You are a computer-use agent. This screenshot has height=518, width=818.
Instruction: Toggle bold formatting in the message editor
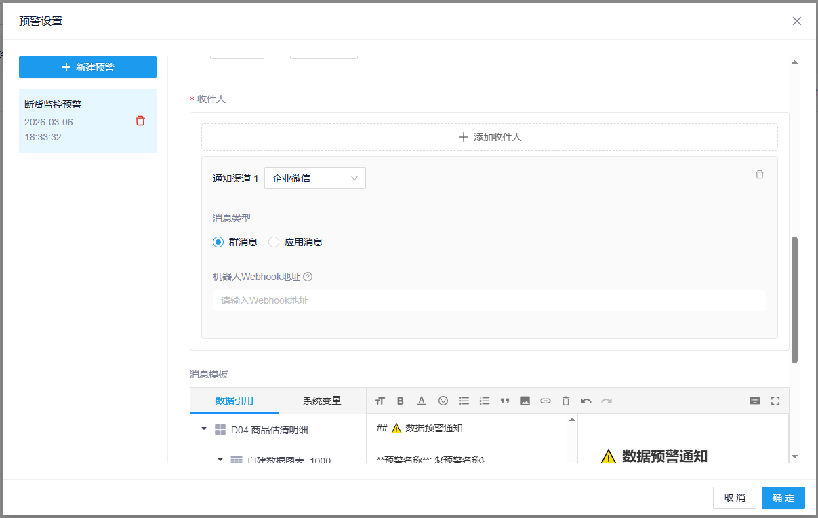click(x=401, y=401)
